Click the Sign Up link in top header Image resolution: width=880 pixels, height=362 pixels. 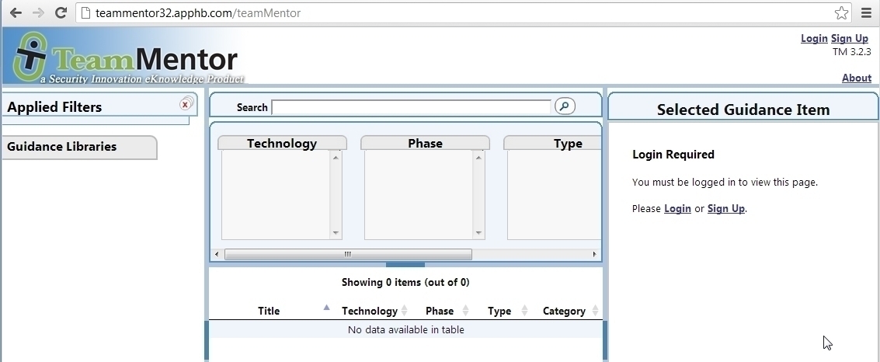(x=850, y=38)
